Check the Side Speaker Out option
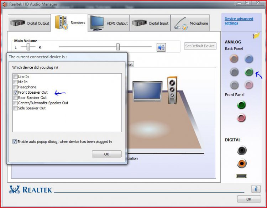 pyautogui.click(x=16, y=108)
